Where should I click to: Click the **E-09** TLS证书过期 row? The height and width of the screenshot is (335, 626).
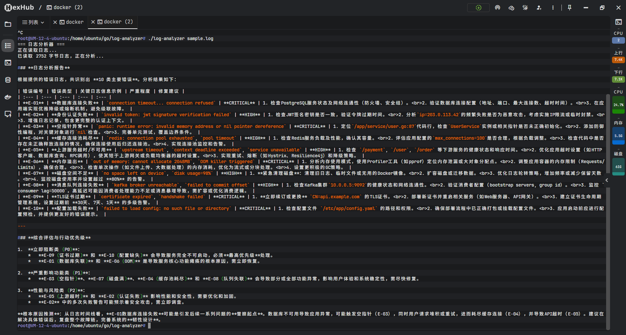(x=311, y=200)
